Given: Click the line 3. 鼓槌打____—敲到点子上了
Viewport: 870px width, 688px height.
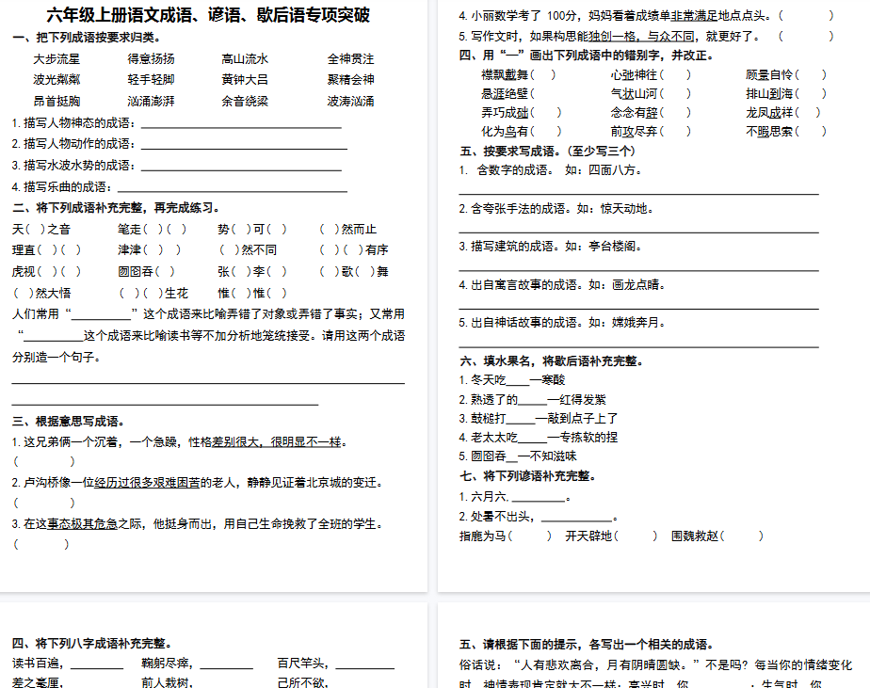Looking at the screenshot, I should click(x=539, y=418).
